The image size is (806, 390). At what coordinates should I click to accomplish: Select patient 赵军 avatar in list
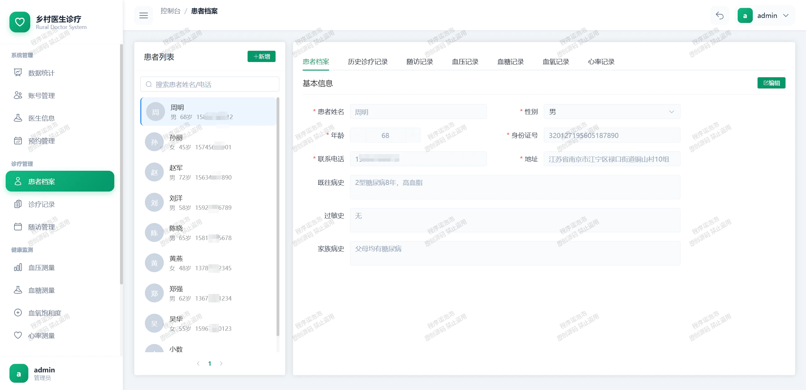pyautogui.click(x=154, y=172)
